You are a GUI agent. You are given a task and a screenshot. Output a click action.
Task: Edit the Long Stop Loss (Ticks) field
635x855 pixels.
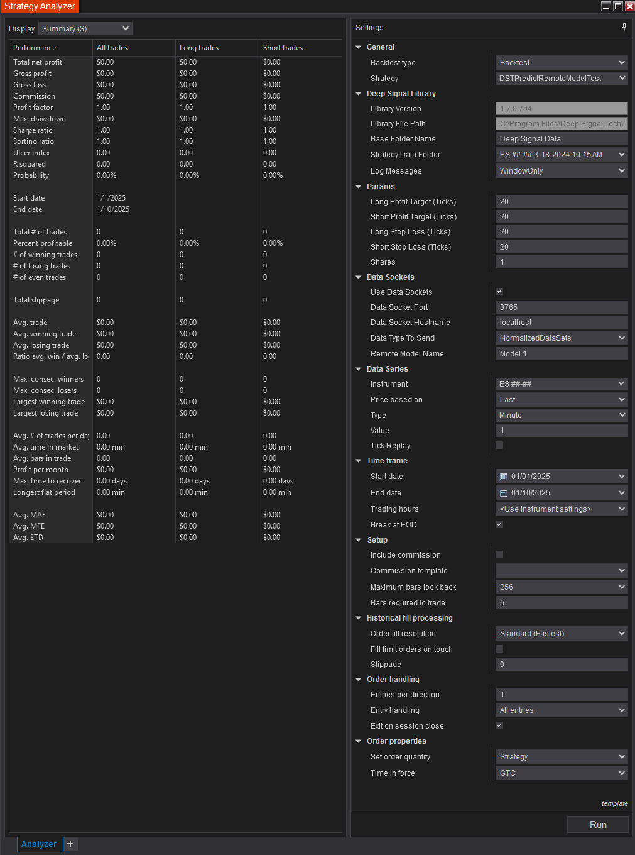pos(562,232)
